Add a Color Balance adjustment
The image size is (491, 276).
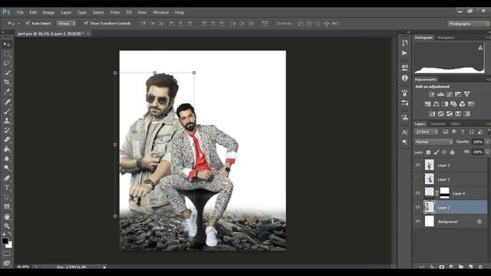pyautogui.click(x=437, y=104)
